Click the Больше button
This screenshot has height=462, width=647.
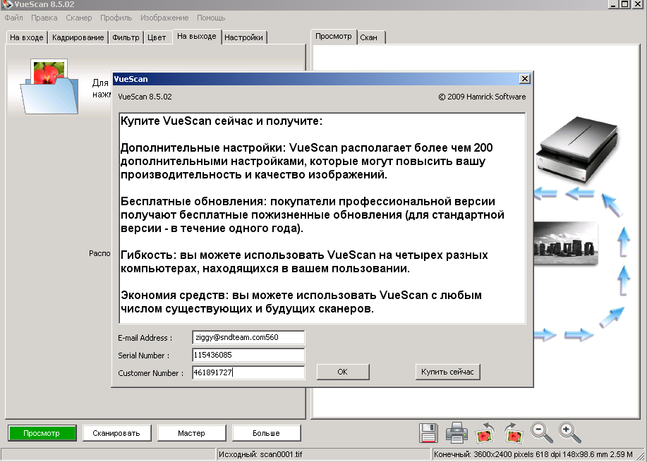(266, 433)
